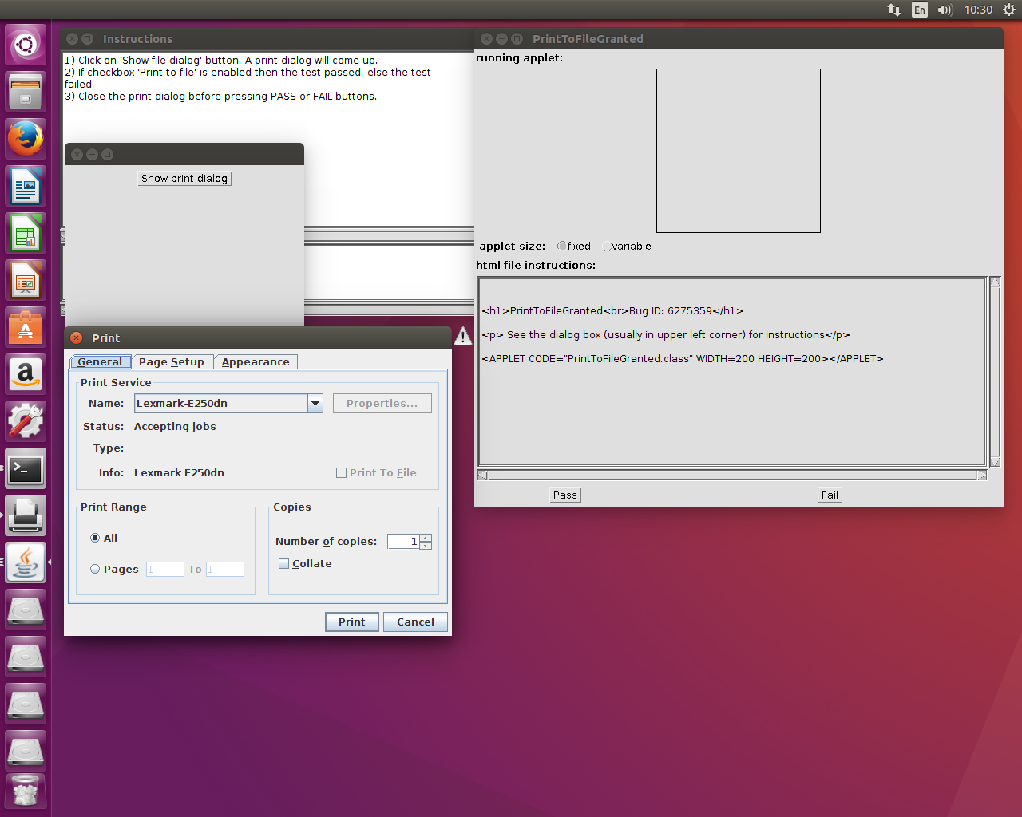Open Firefox from the launcher
Screen dimensions: 1022x817
coord(26,139)
